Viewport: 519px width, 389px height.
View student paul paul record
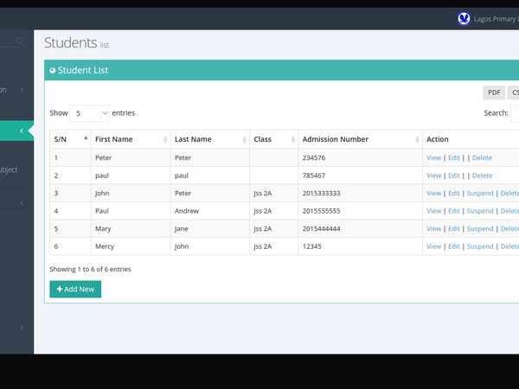(x=433, y=175)
